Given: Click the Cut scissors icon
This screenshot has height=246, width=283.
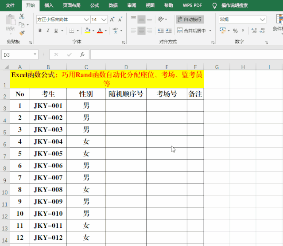Looking at the screenshot, I should pos(22,16).
